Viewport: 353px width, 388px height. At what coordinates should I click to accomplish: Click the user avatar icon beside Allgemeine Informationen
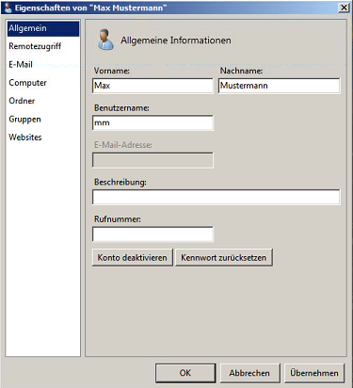(x=105, y=40)
